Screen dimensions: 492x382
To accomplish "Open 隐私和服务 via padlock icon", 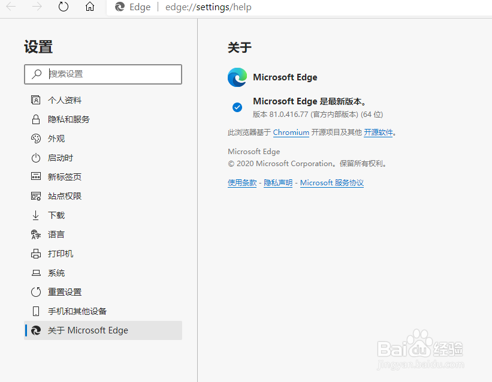I will pyautogui.click(x=35, y=119).
